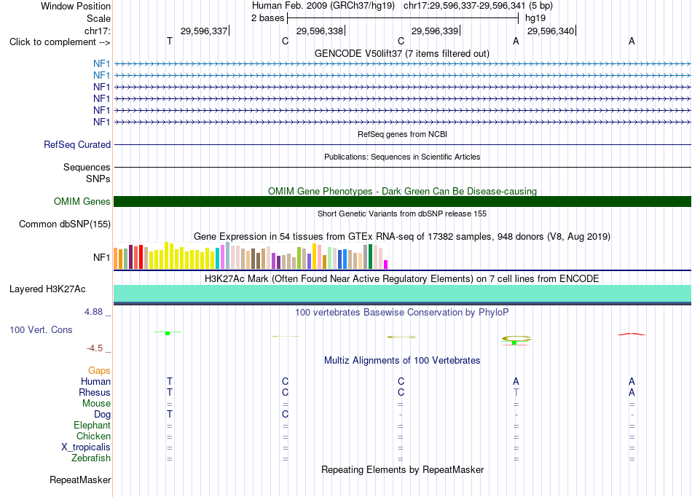692x497 pixels.
Task: Click the 29,596,338 coordinate on the ruler
Action: 320,31
